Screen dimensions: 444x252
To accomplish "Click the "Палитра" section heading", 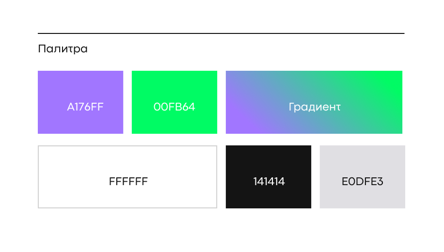I will (x=63, y=49).
